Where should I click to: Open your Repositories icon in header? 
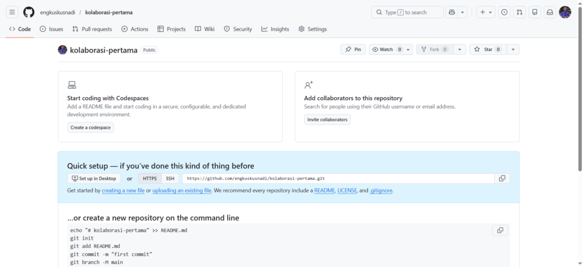(535, 12)
